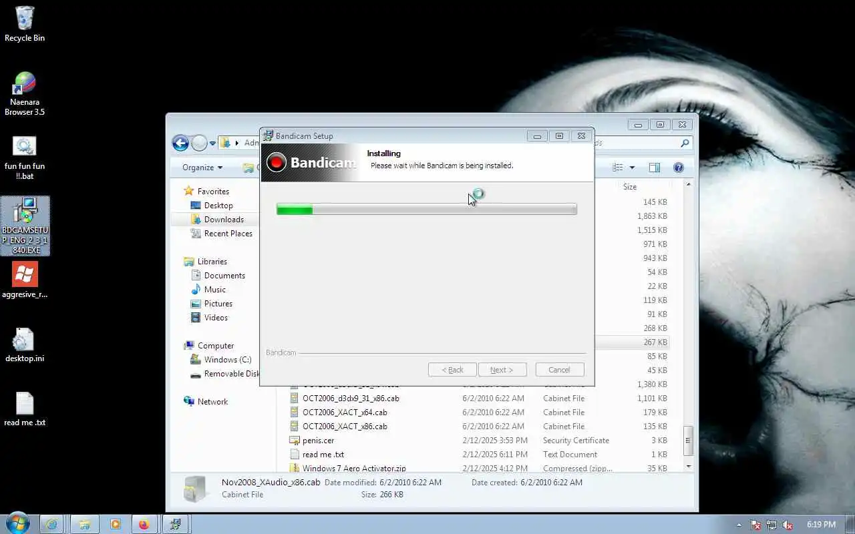Minimize the Bandicam Setup window
The height and width of the screenshot is (534, 855).
click(537, 136)
